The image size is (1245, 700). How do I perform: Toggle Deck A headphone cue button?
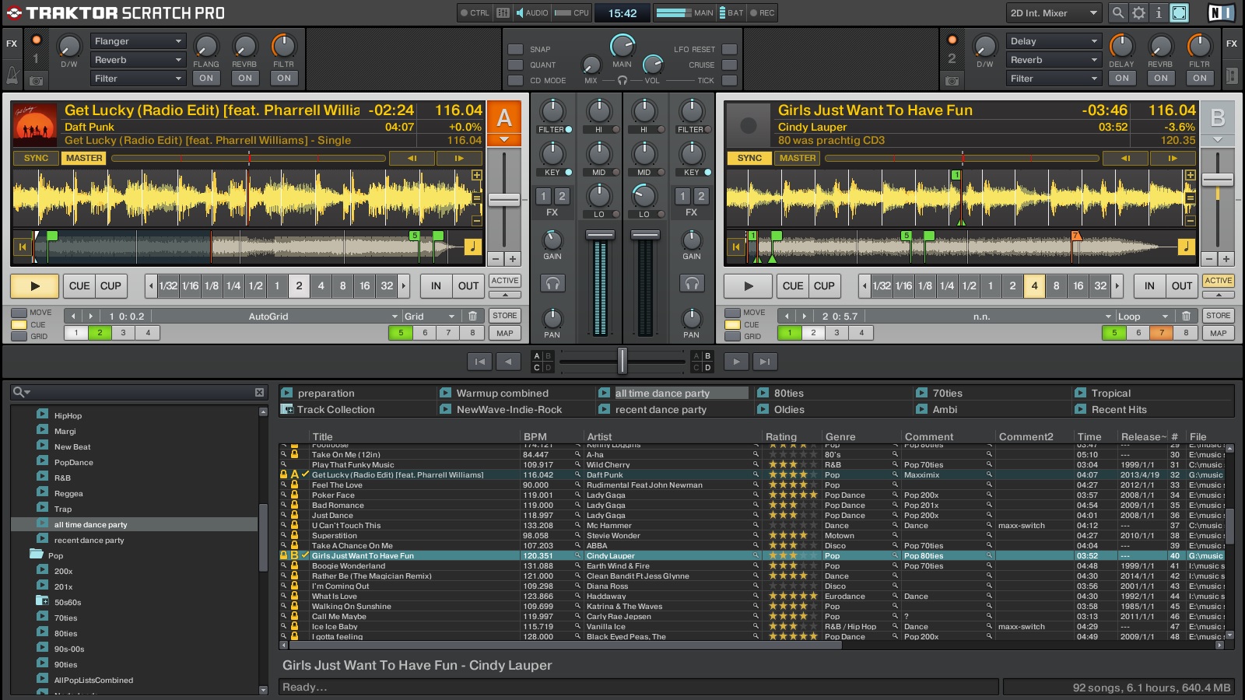552,284
